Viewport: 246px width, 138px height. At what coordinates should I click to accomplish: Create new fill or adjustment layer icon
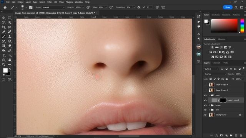[226, 135]
